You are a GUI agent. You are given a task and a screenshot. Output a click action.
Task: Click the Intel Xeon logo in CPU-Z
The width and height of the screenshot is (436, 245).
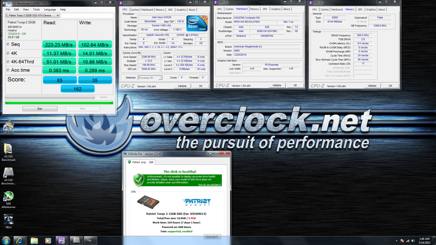[197, 22]
